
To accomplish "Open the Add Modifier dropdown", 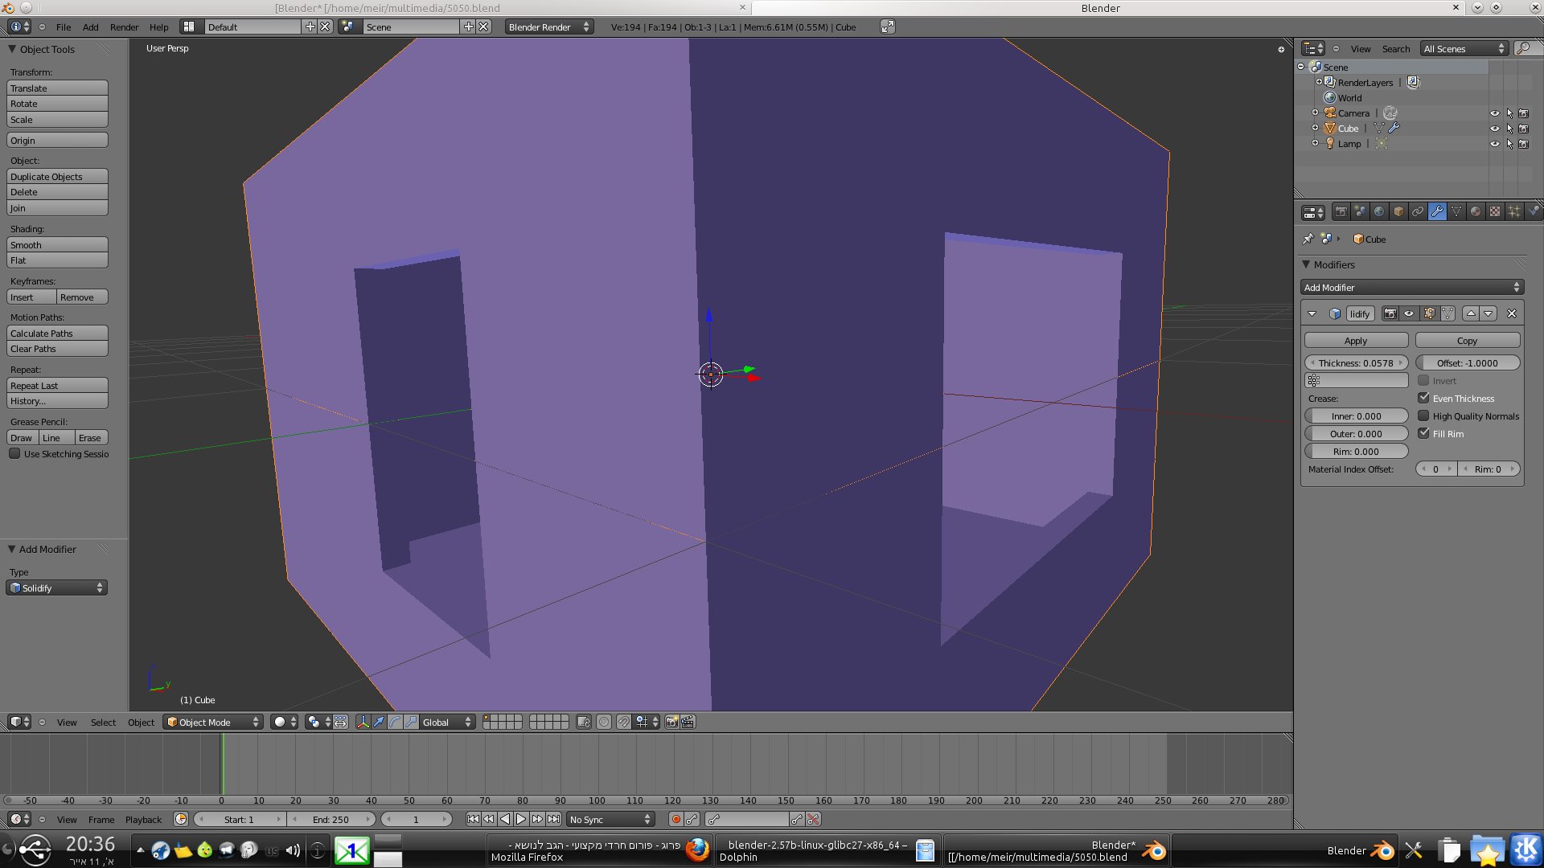I will [x=1411, y=288].
